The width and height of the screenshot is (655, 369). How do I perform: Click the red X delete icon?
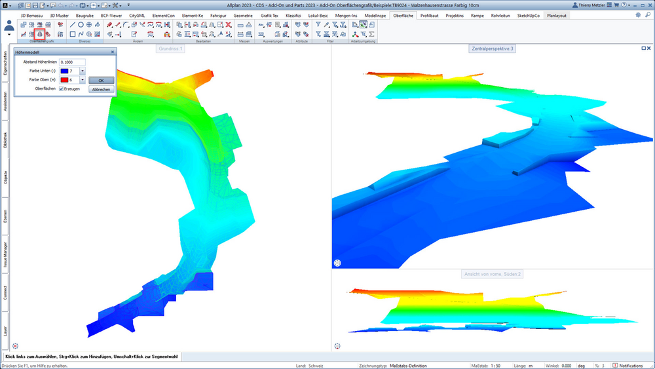coord(229,25)
